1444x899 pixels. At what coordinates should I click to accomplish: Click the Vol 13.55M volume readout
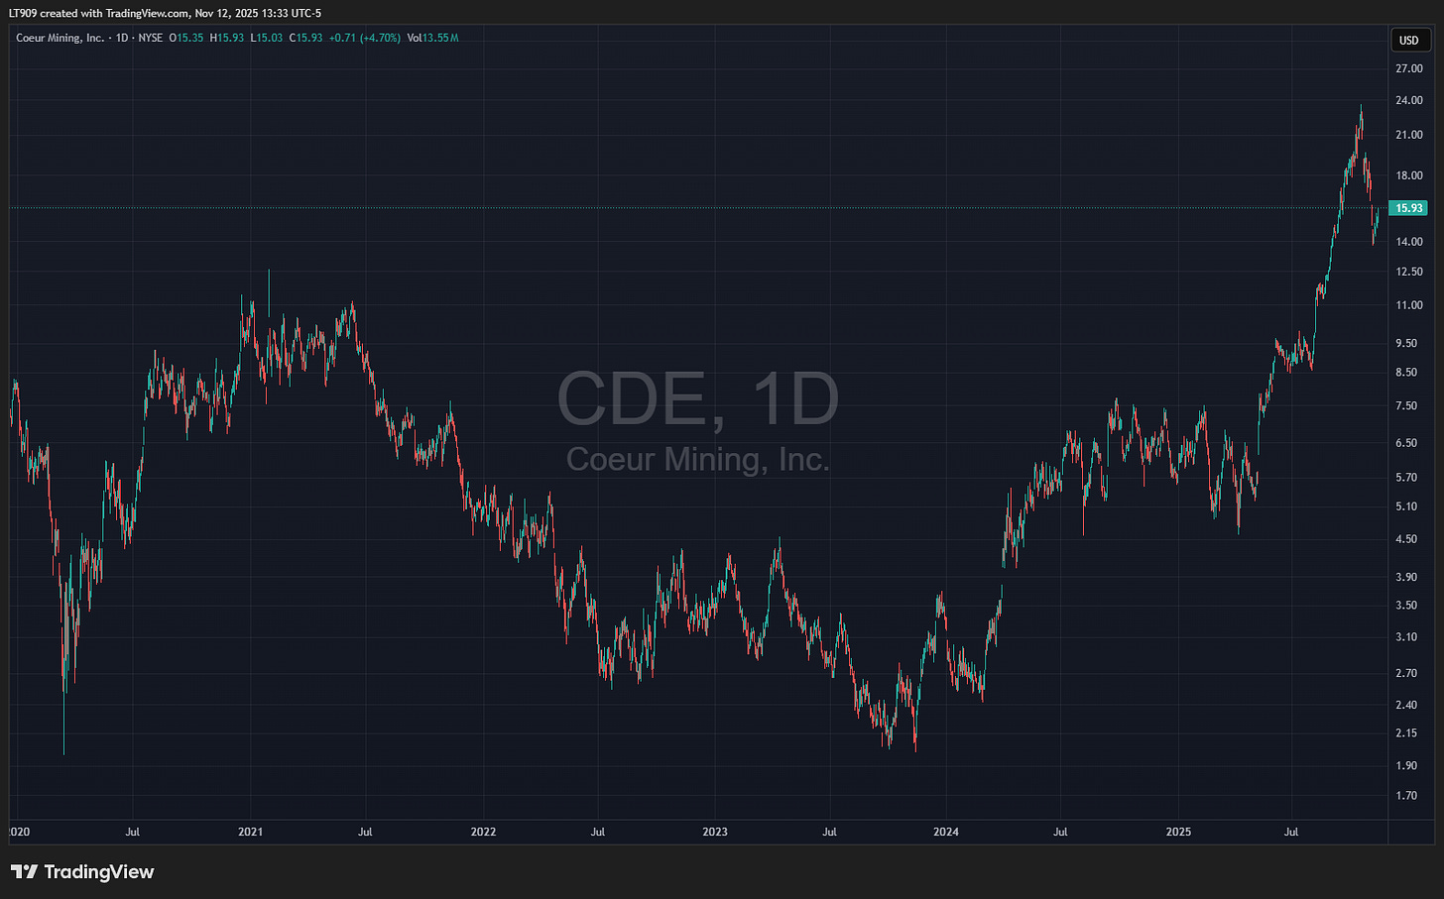(x=433, y=38)
